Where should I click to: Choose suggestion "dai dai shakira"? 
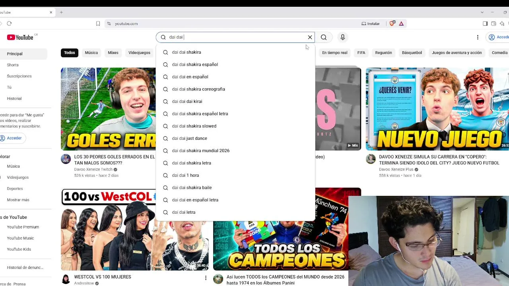(x=235, y=52)
